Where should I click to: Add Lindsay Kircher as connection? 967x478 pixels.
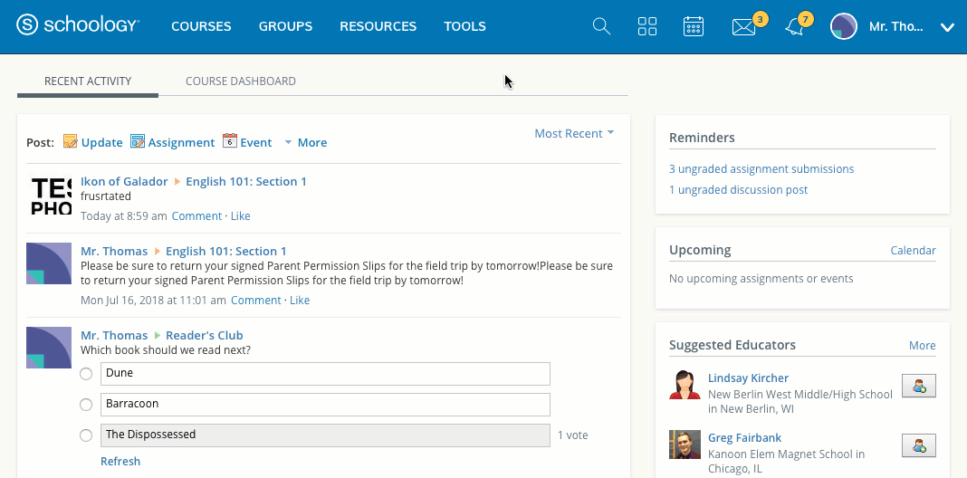tap(919, 386)
